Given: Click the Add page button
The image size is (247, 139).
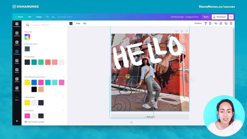Looking at the screenshot, I should tap(150, 117).
